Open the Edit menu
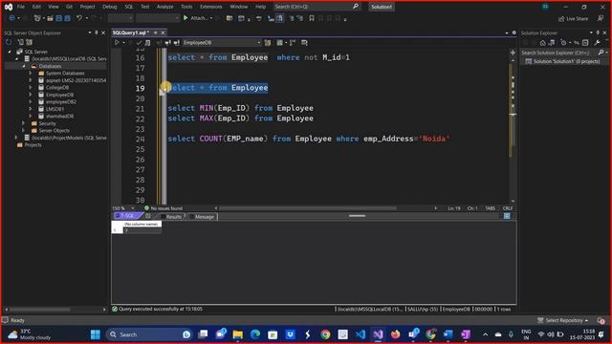 point(36,7)
